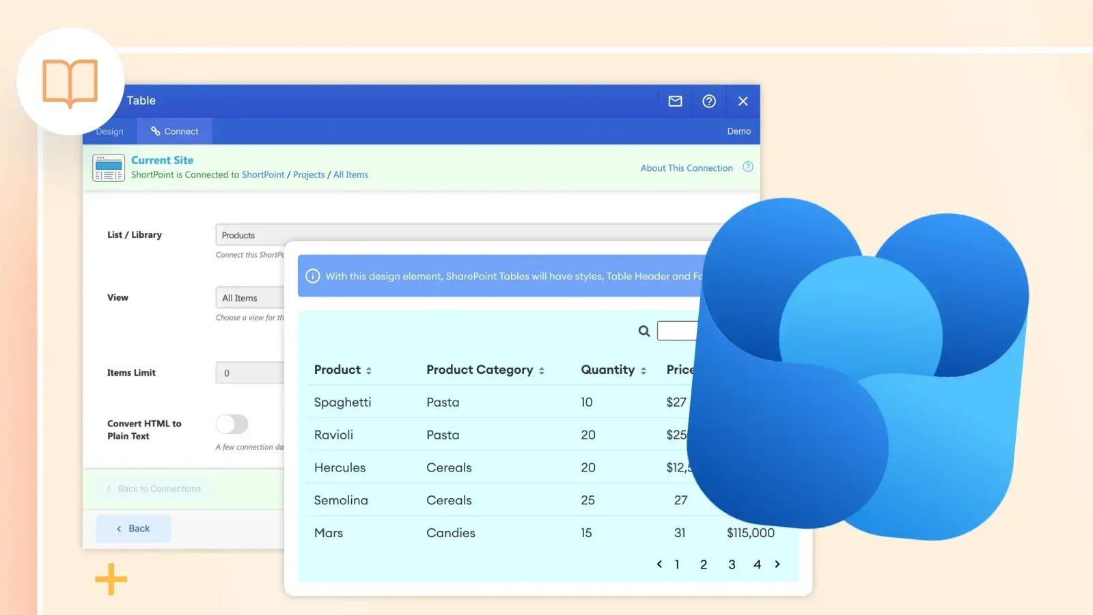Switch to the Design tab
The width and height of the screenshot is (1093, 615).
[x=111, y=131]
